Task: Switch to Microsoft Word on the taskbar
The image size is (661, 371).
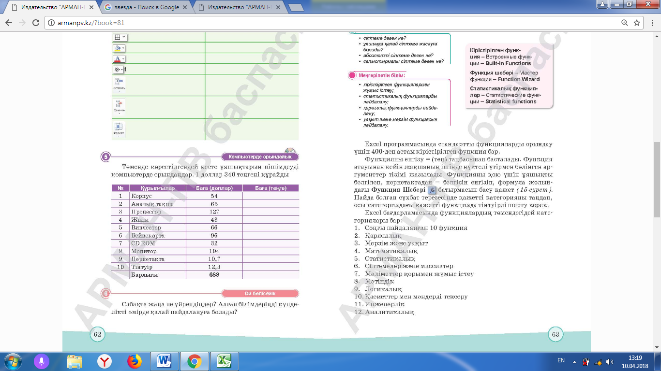Action: click(x=165, y=361)
